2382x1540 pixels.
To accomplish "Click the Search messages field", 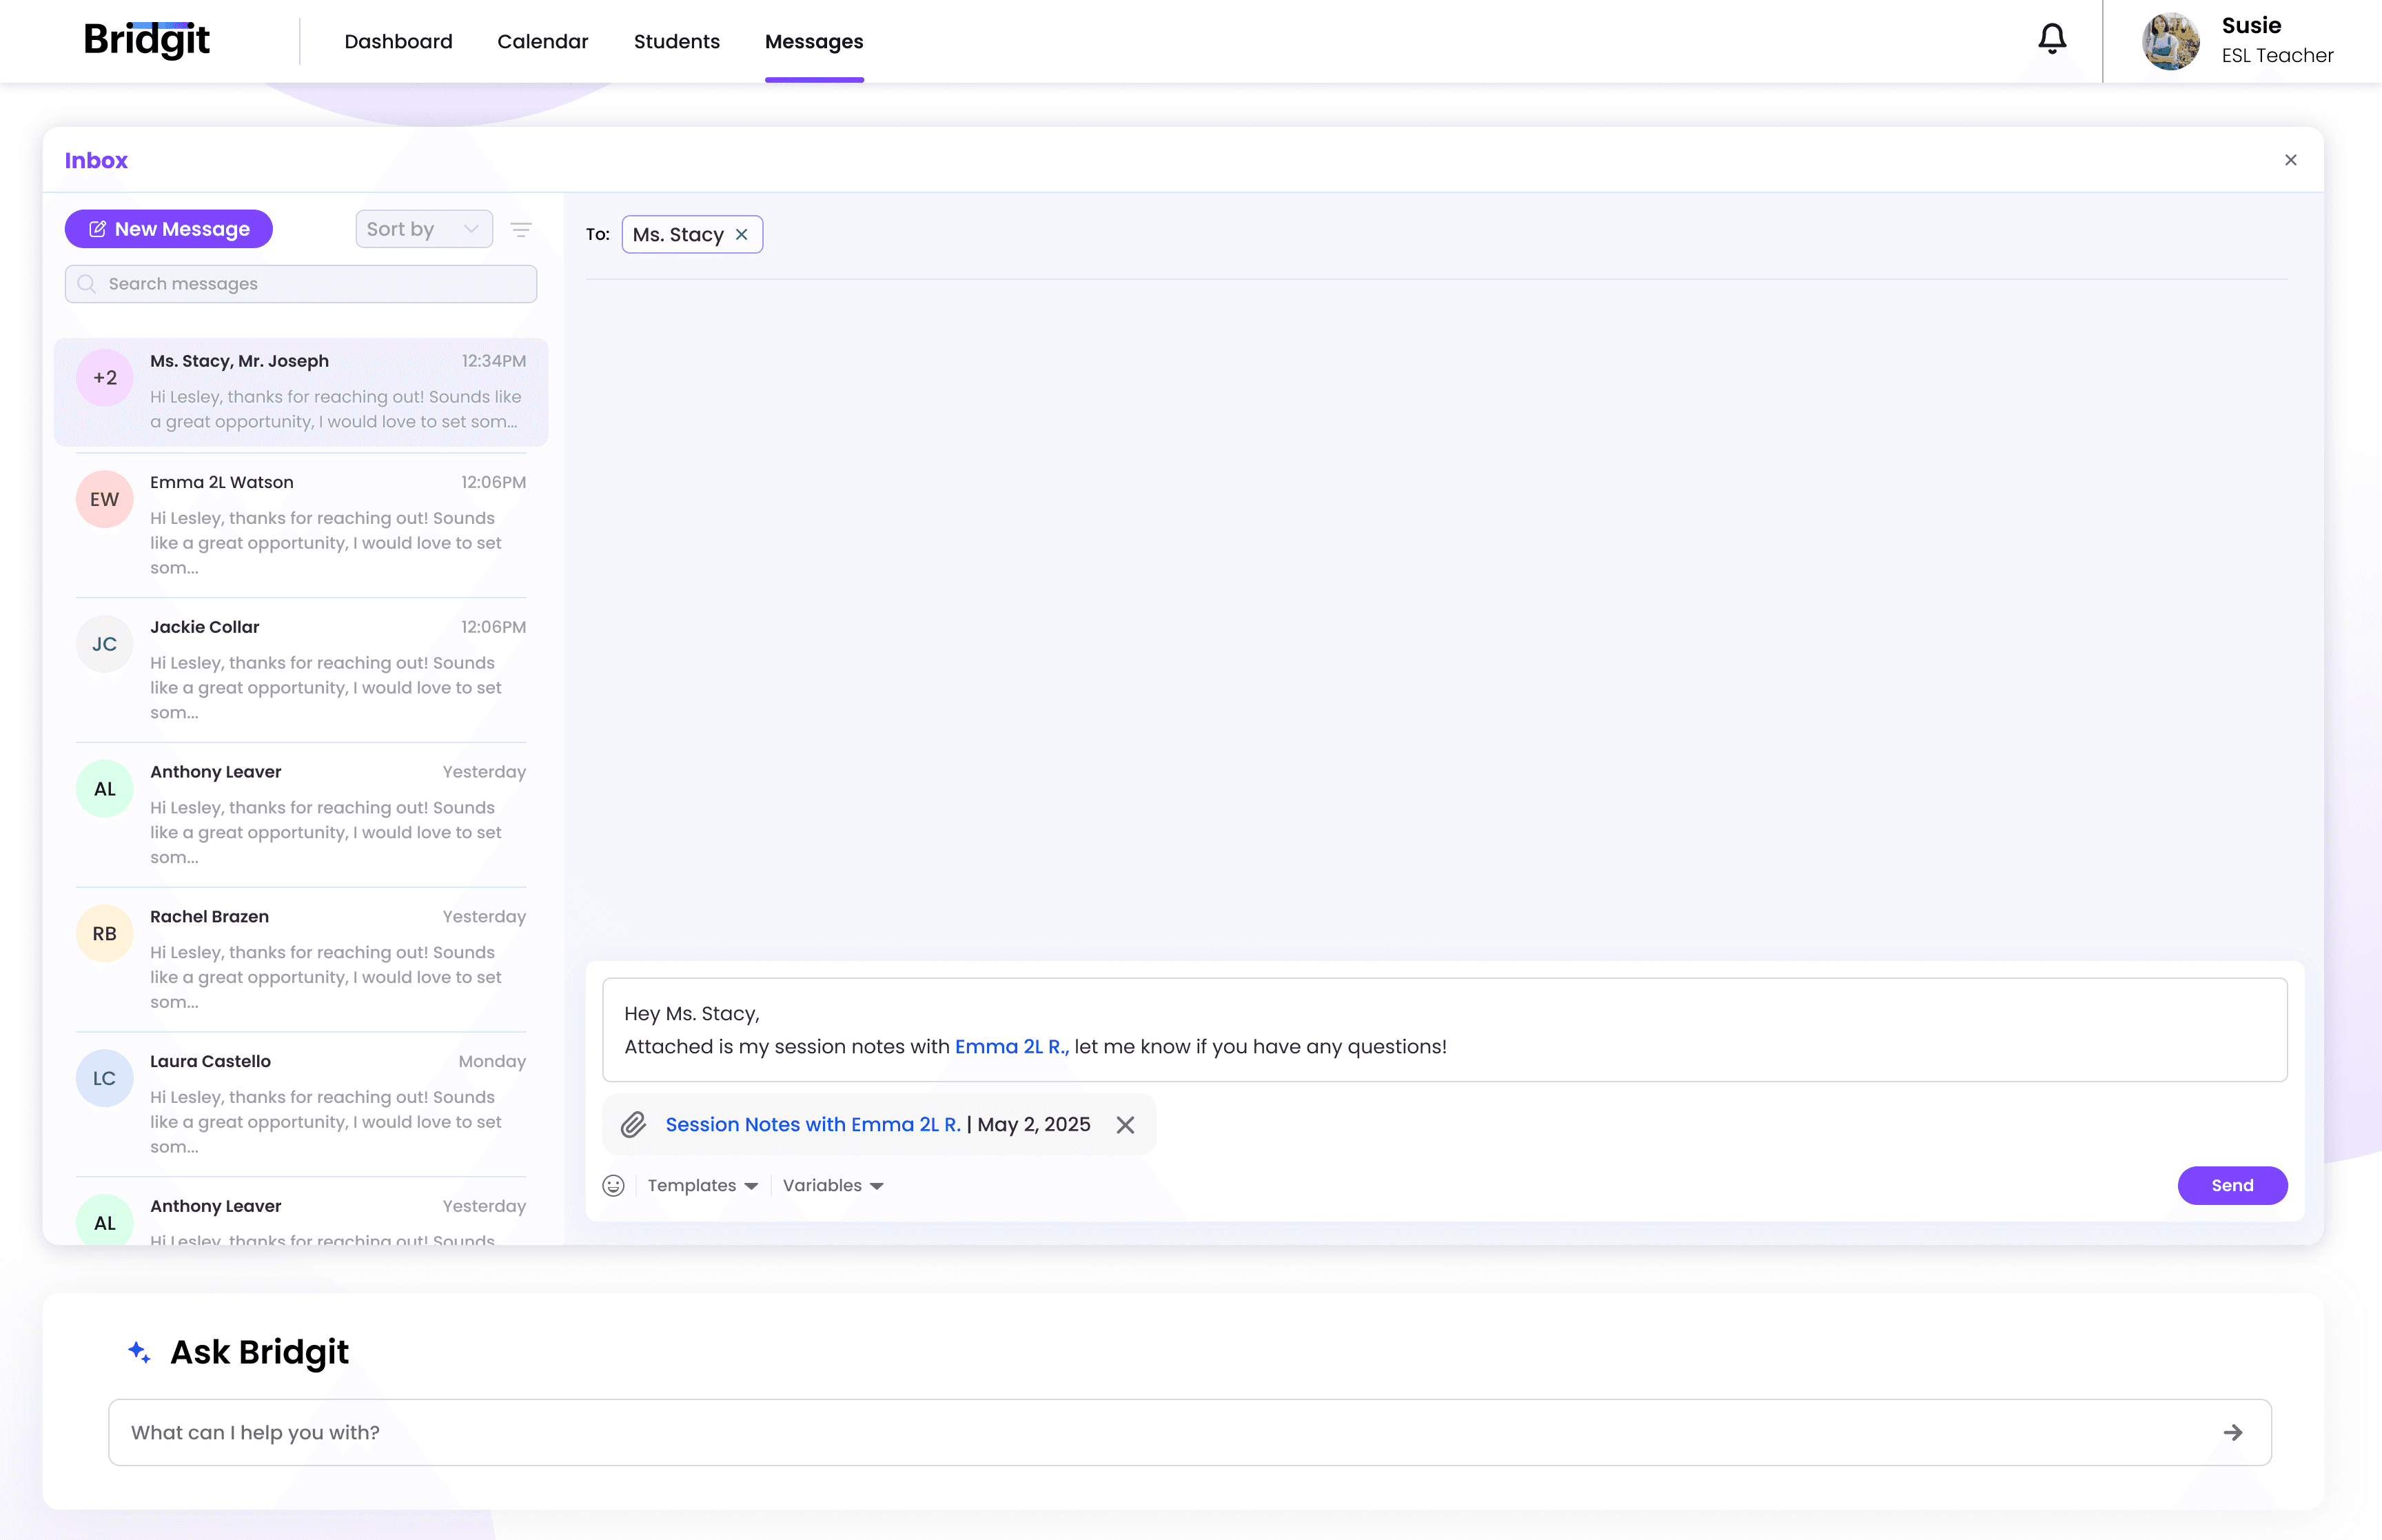I will point(301,284).
